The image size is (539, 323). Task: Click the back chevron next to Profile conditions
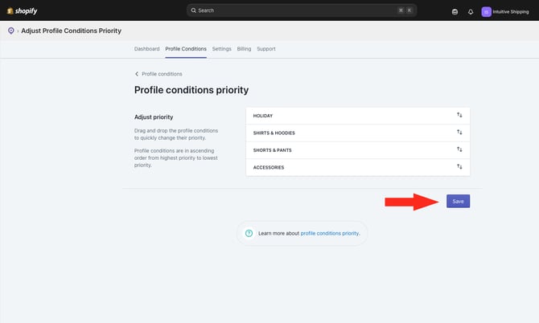(137, 74)
